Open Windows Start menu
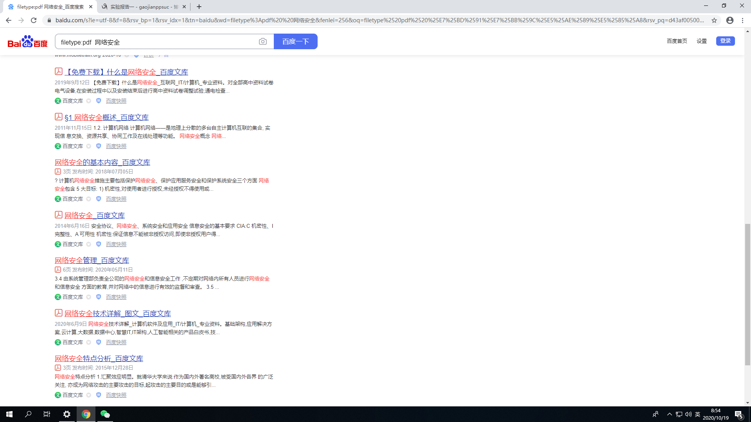The width and height of the screenshot is (751, 422). coord(9,414)
